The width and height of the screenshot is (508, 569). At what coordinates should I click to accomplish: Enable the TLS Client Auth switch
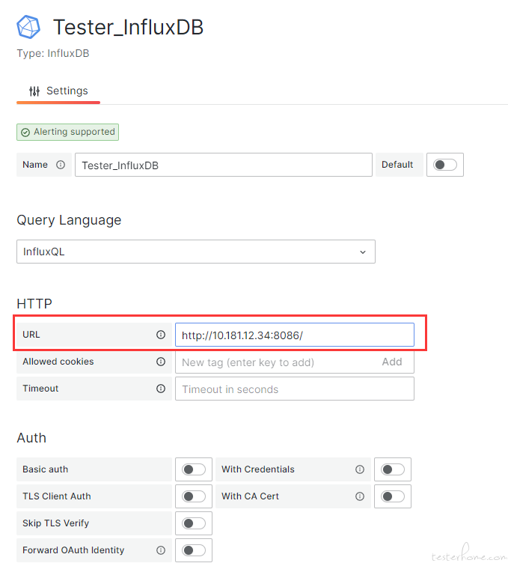click(x=194, y=496)
